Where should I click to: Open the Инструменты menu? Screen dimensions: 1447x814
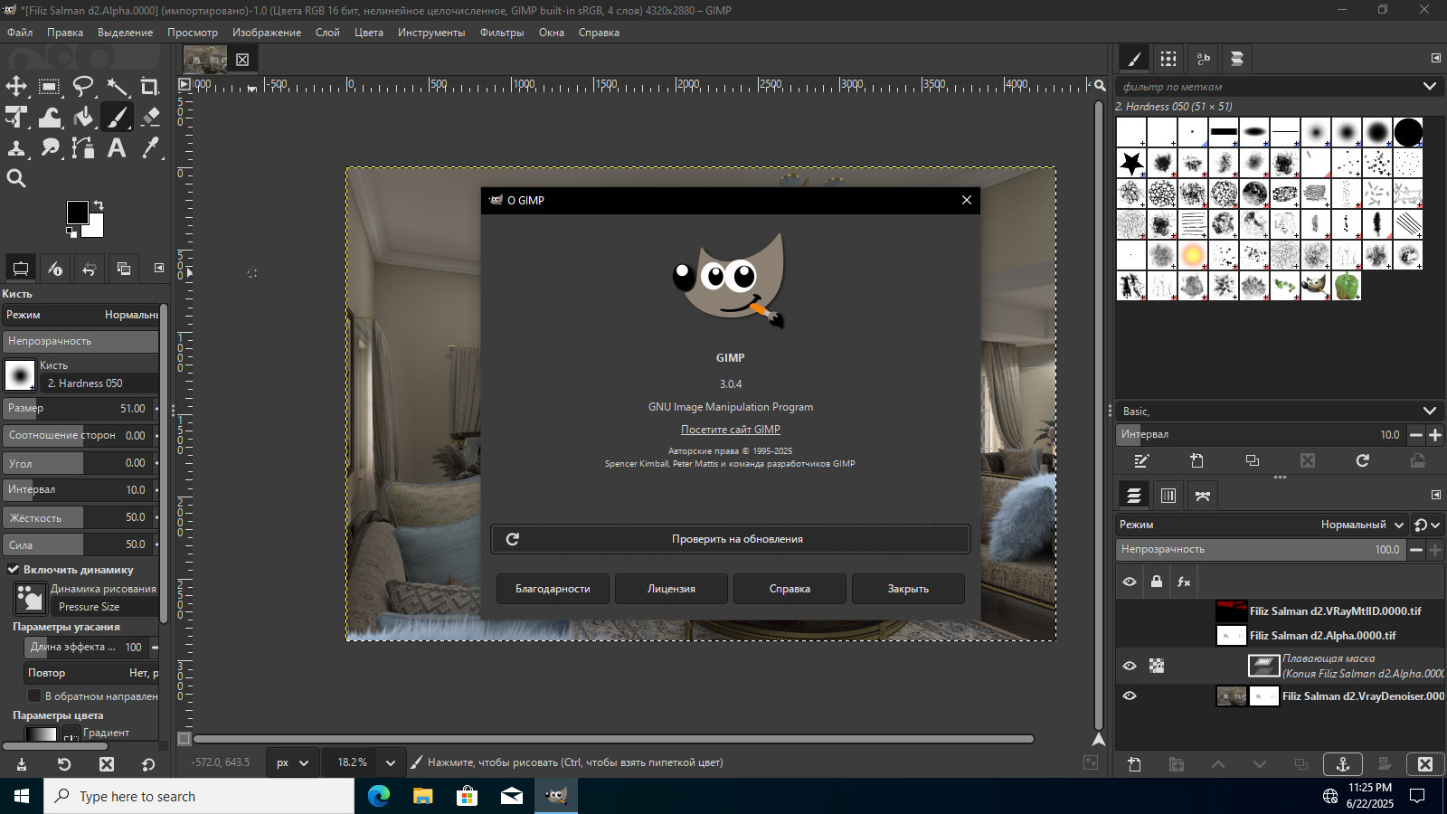[x=431, y=33]
